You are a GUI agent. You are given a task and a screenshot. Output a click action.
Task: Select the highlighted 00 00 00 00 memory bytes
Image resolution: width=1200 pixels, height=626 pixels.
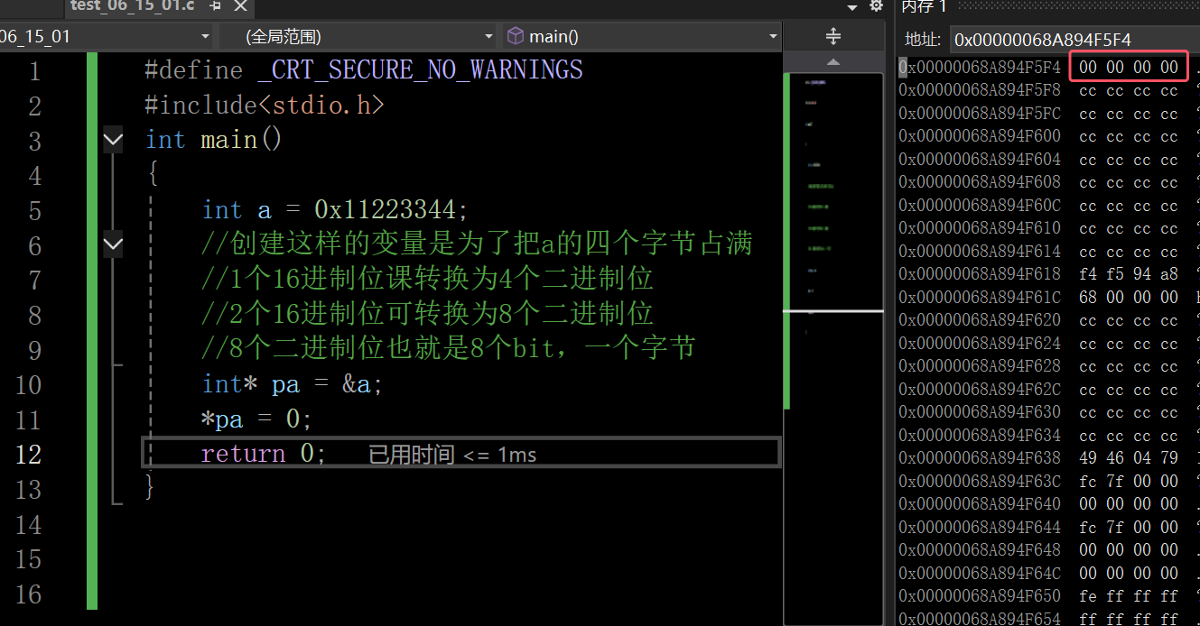click(x=1128, y=66)
